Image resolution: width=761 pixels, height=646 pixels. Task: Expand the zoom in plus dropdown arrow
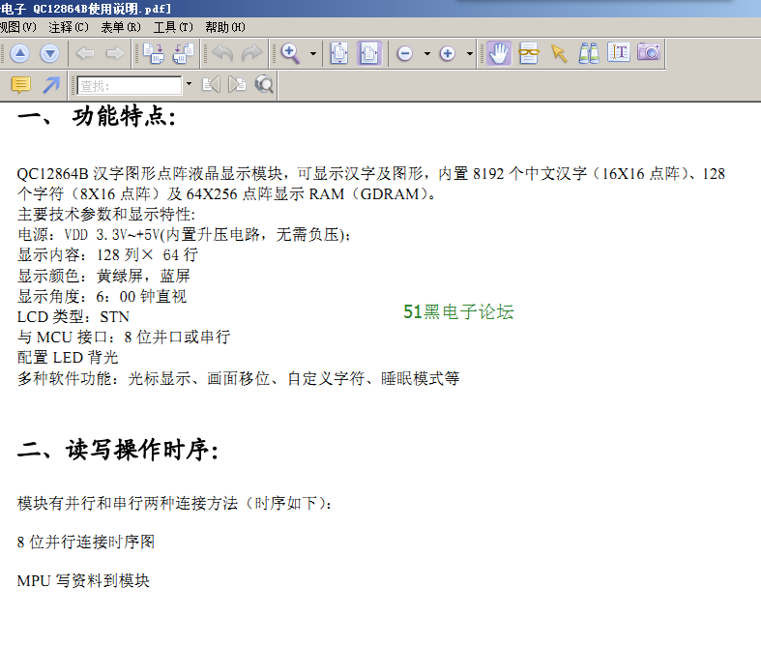pyautogui.click(x=470, y=54)
